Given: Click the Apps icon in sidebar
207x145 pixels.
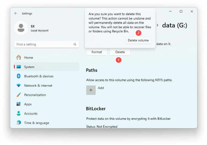Looking at the screenshot, I should click(x=19, y=104).
